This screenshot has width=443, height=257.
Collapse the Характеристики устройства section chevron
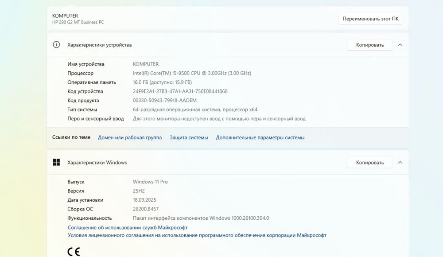point(400,45)
